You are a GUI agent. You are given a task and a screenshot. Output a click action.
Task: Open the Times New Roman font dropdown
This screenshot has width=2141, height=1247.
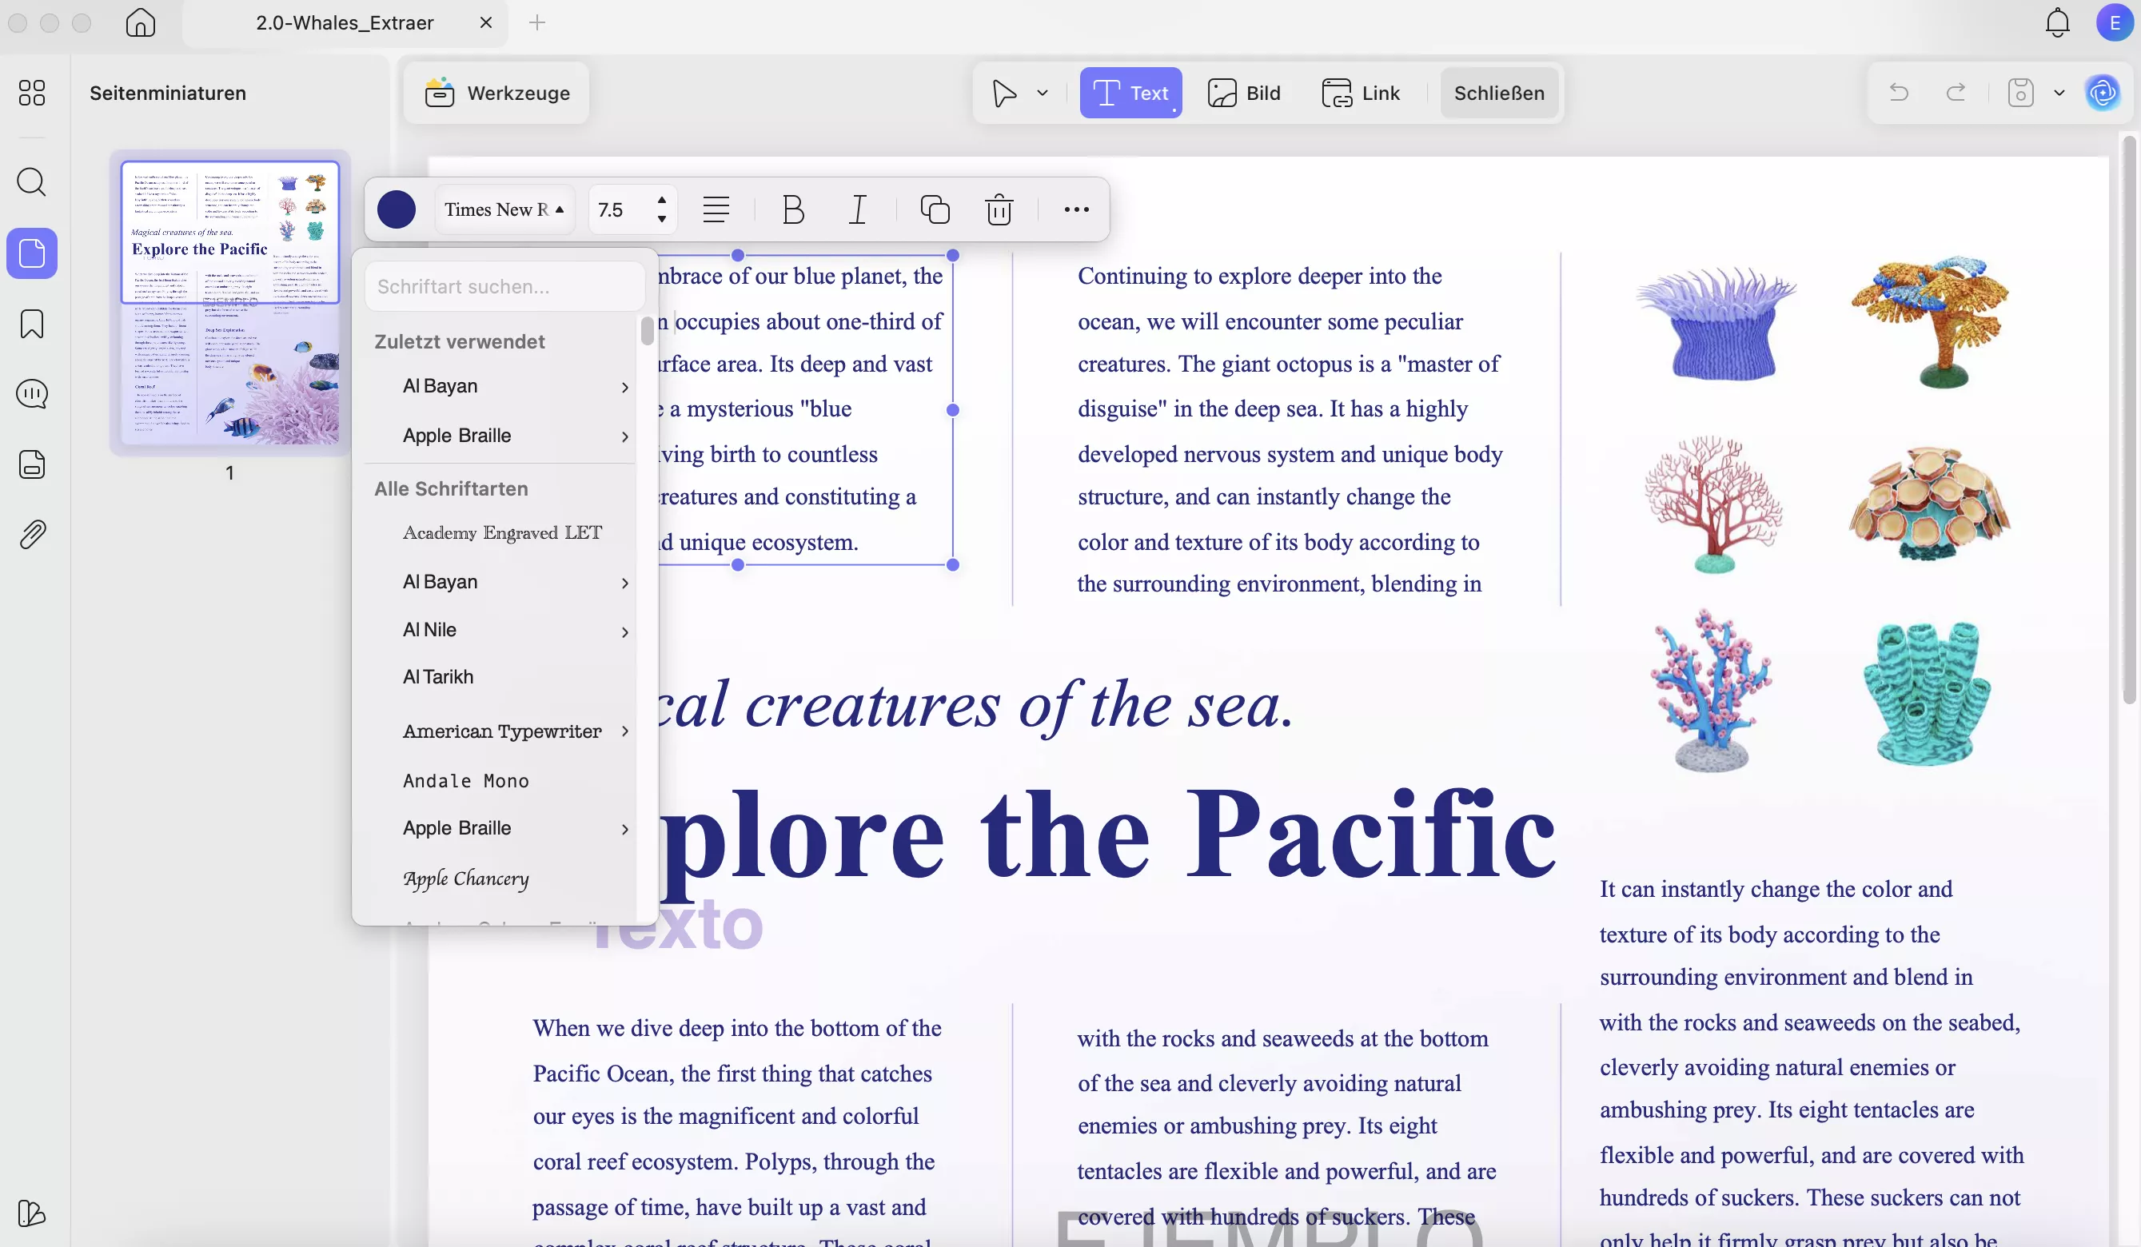[x=504, y=209]
